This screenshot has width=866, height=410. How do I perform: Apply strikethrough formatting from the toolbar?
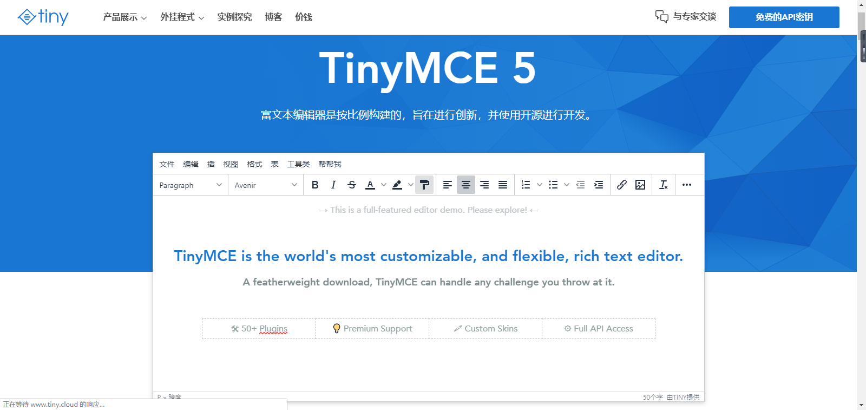352,185
